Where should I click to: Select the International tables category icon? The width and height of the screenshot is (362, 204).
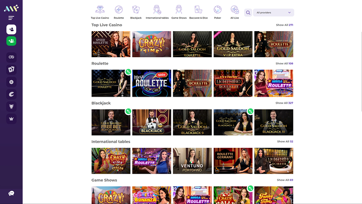click(157, 12)
